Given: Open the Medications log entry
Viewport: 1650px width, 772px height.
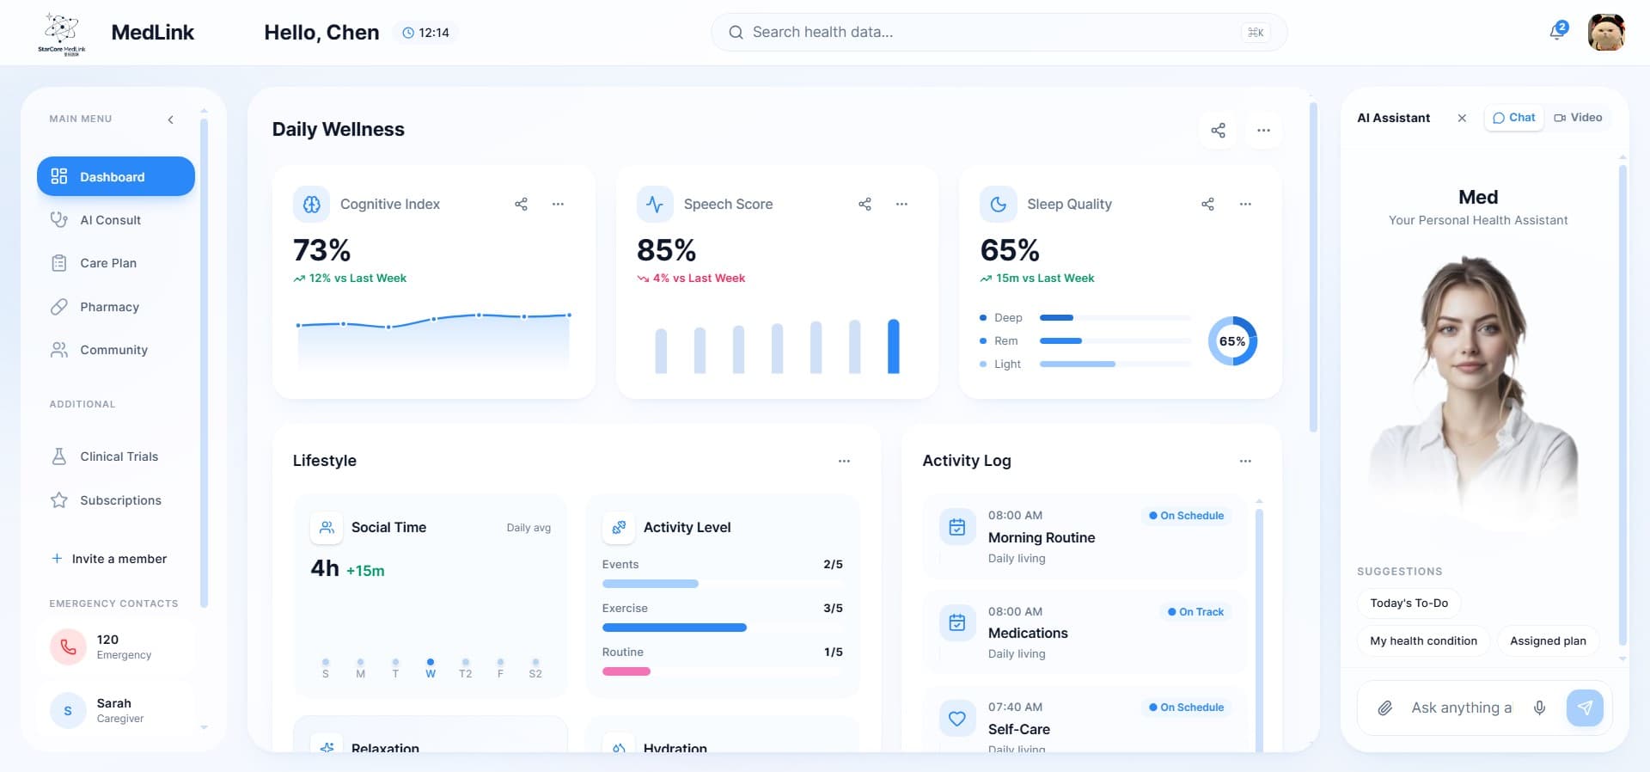Looking at the screenshot, I should tap(1085, 632).
